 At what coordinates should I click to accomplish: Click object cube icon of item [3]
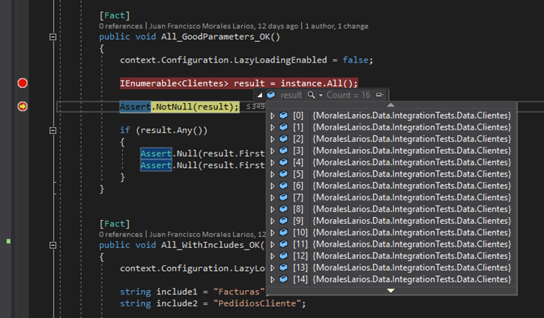(283, 150)
